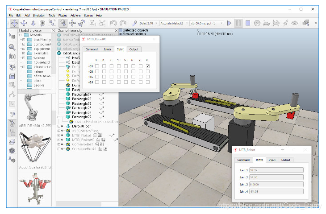The width and height of the screenshot is (326, 214).
Task: Expand the infrastructure folder in Model browser
Action: (24, 67)
